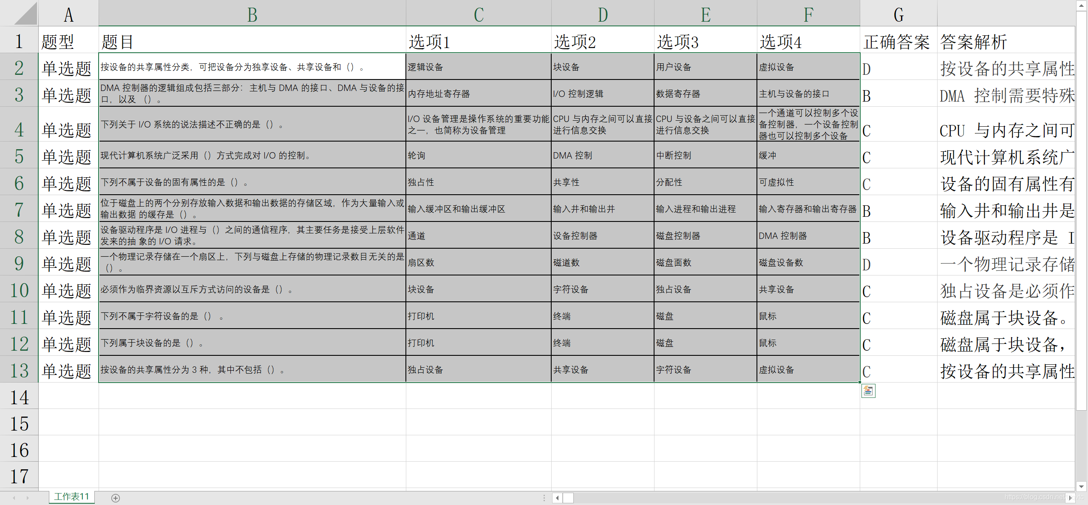Select column G header
Screen dimensions: 1088x505
pyautogui.click(x=898, y=15)
